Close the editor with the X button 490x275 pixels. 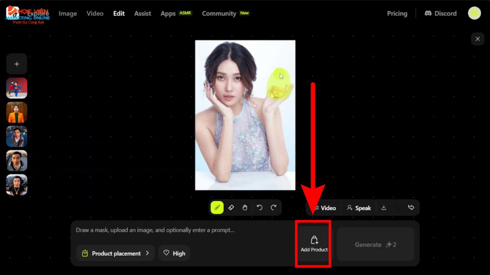coord(477,39)
